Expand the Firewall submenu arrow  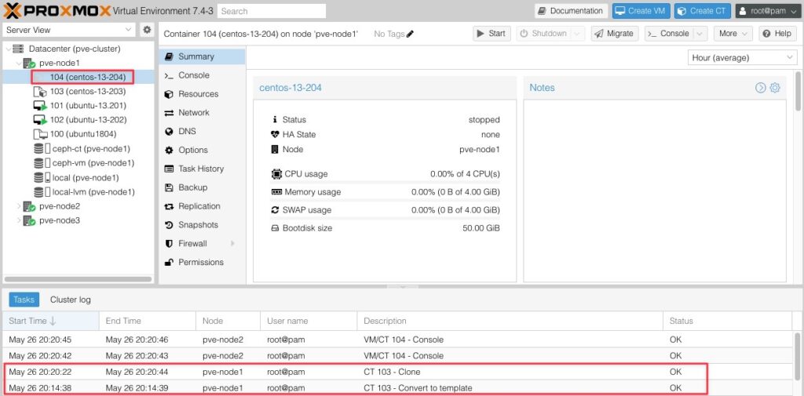click(x=232, y=243)
